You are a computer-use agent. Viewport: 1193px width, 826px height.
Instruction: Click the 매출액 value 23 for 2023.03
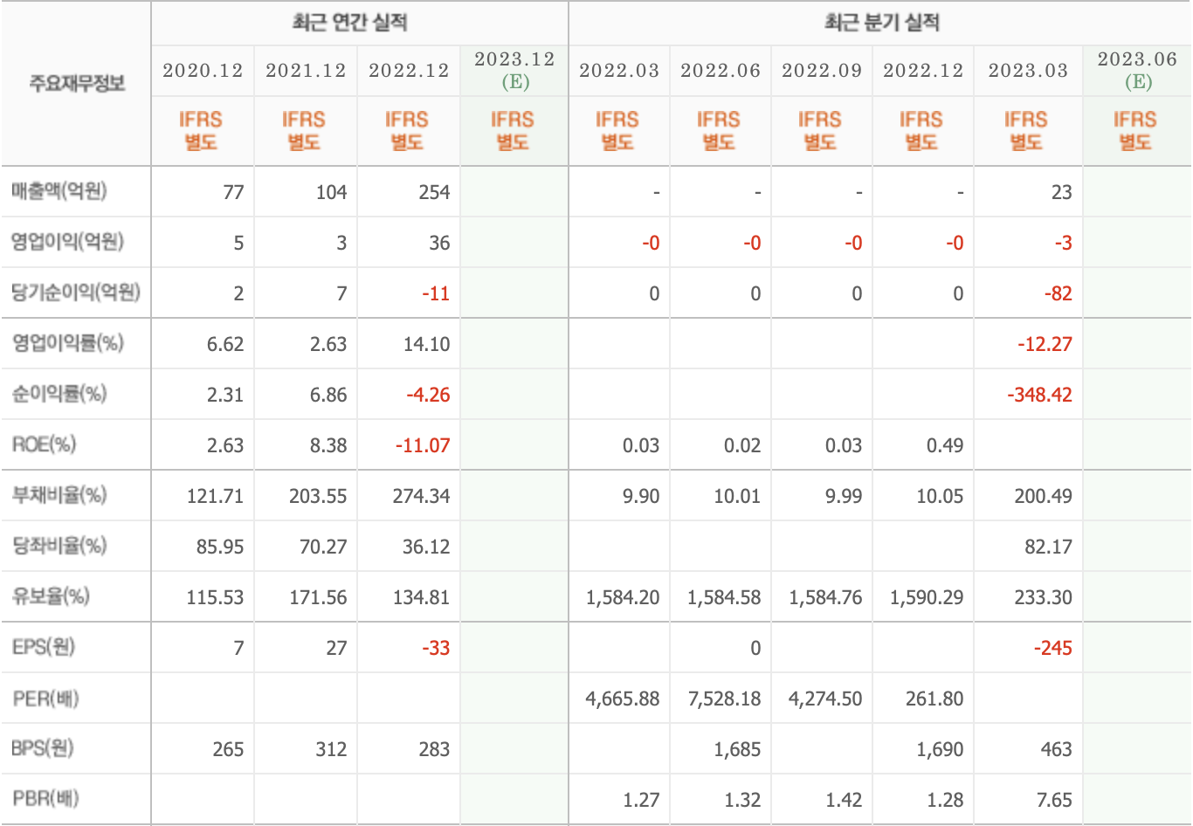pyautogui.click(x=1061, y=192)
